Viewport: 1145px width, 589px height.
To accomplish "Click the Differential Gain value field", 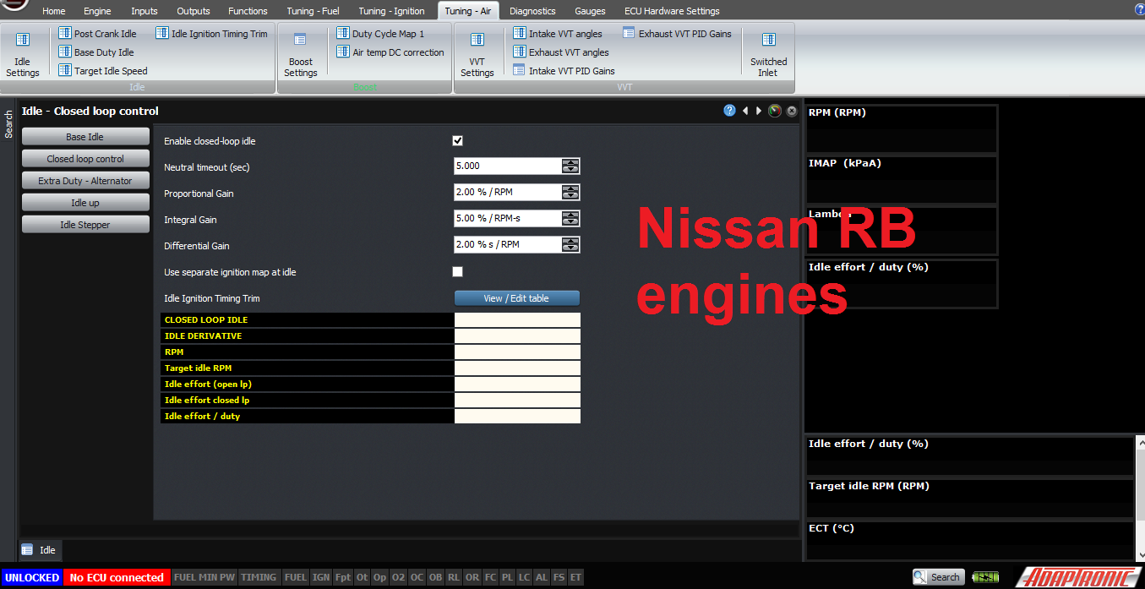I will 508,245.
